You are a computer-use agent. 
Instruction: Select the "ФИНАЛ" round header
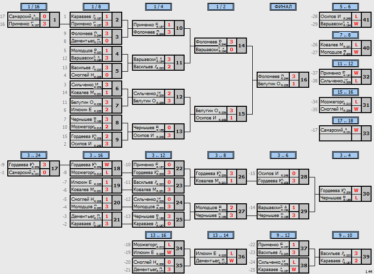tap(283, 7)
